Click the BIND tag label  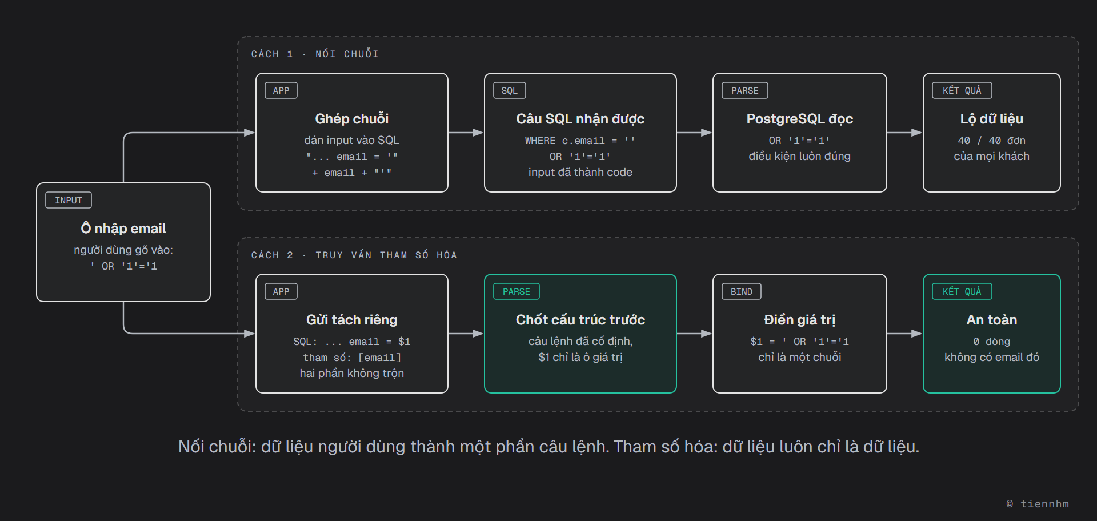tap(742, 291)
